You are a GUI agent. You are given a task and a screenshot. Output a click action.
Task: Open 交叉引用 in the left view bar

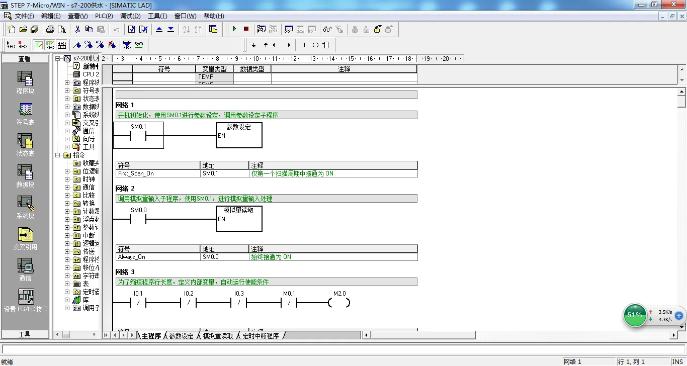(x=25, y=239)
